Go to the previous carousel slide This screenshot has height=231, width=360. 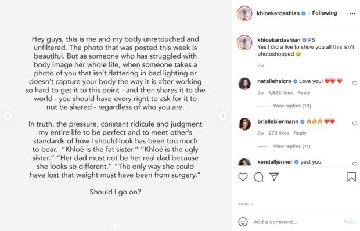8,116
